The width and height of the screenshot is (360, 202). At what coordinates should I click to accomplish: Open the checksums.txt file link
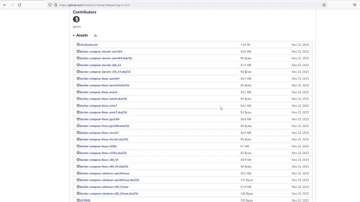pos(89,45)
